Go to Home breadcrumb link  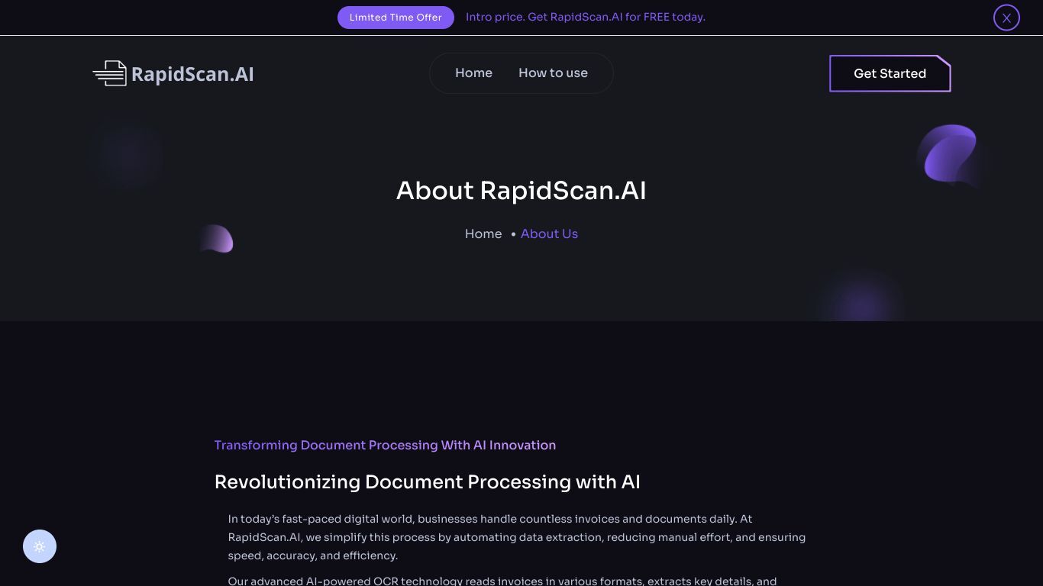(483, 233)
